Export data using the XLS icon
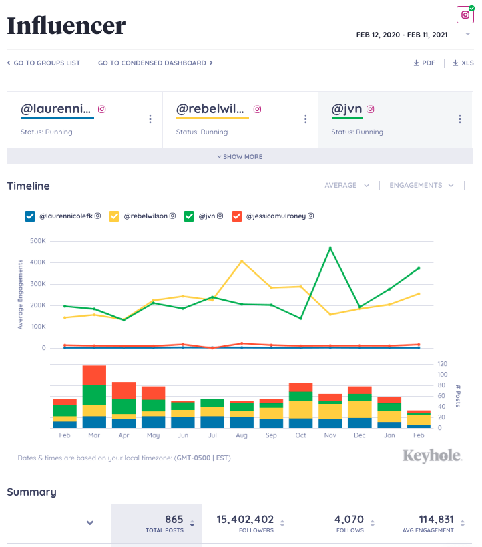 point(463,63)
